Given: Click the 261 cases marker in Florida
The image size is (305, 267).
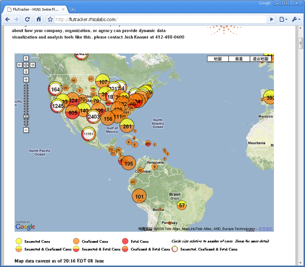Looking at the screenshot, I should click(x=127, y=126).
